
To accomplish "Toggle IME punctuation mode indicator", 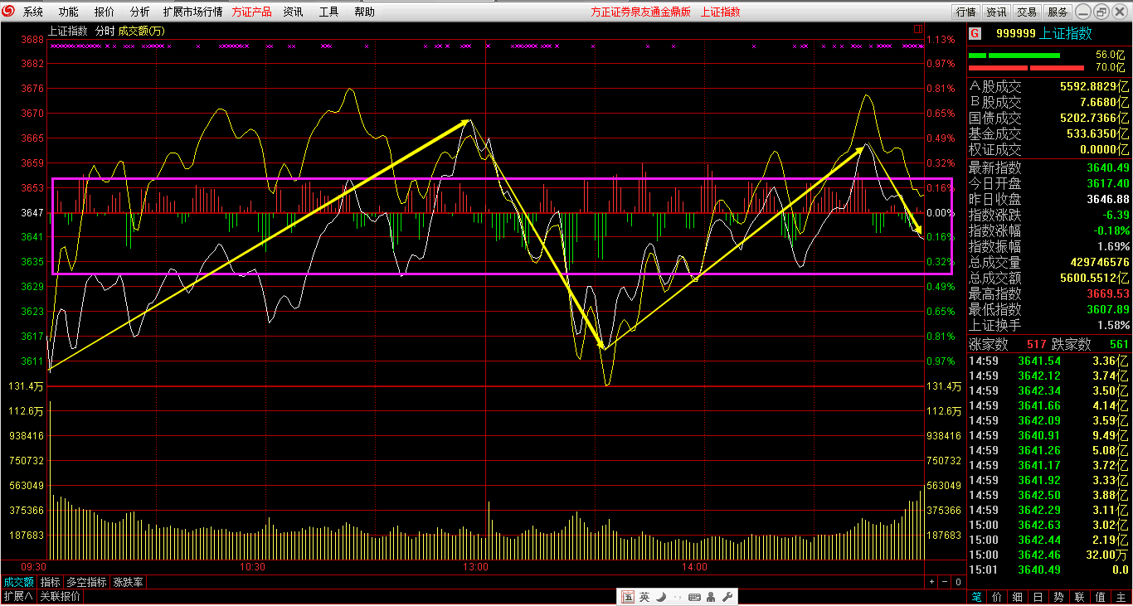I will 678,597.
